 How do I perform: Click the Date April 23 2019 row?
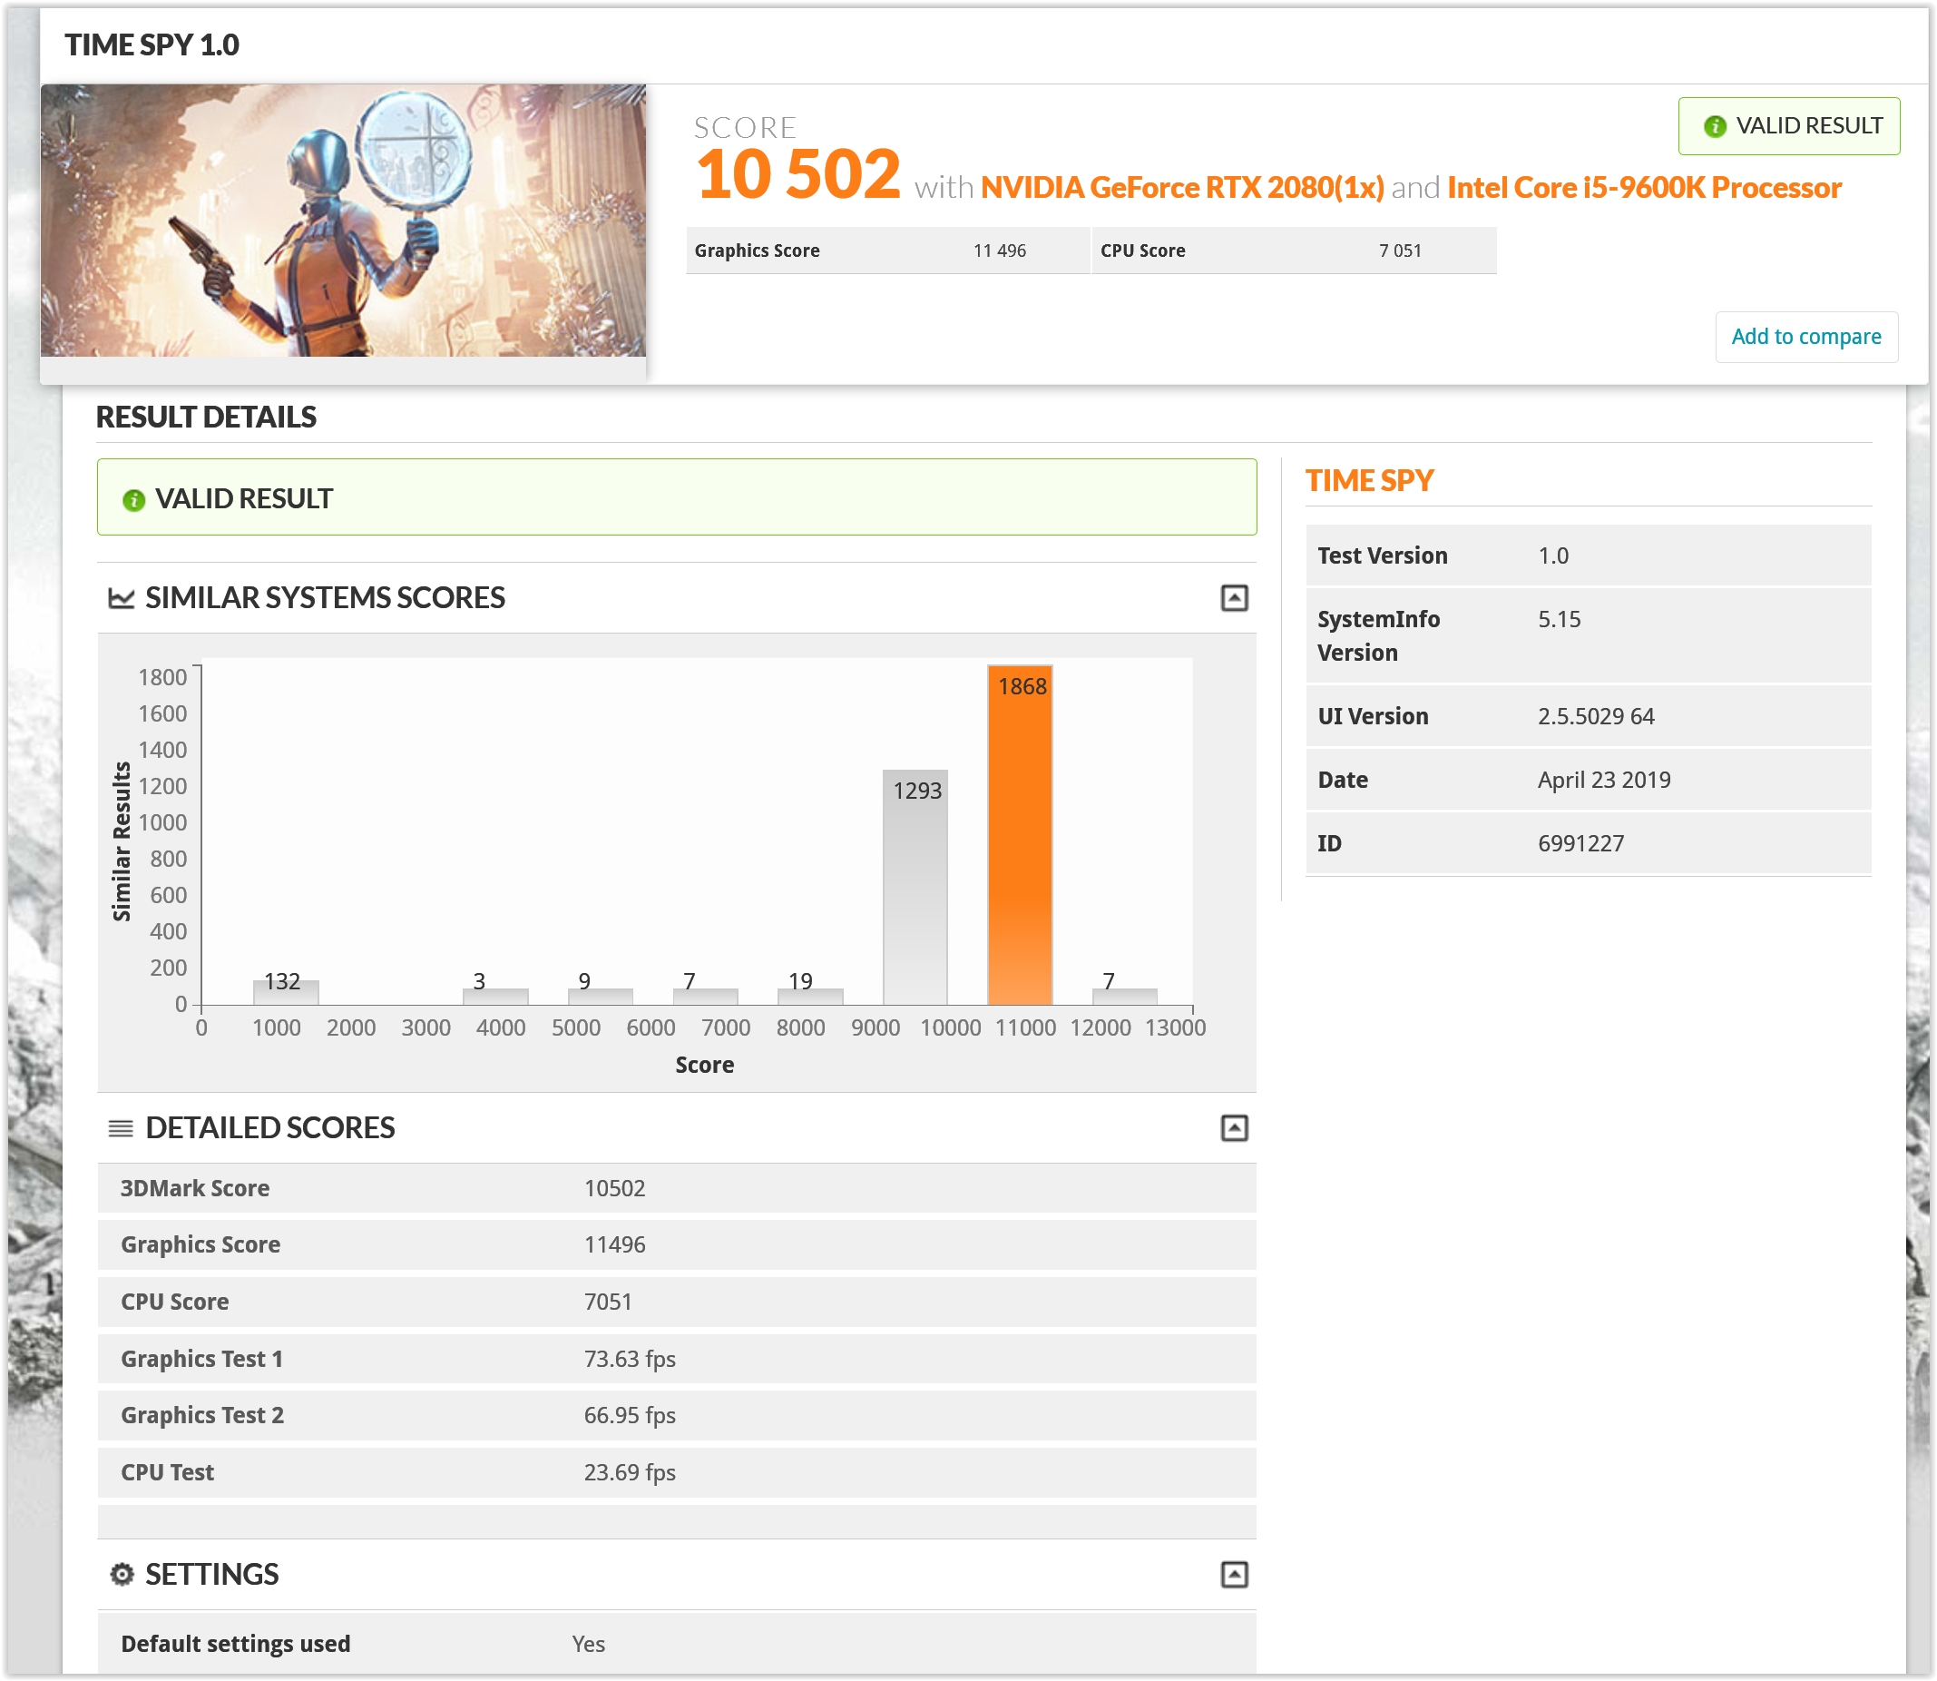coord(1588,780)
